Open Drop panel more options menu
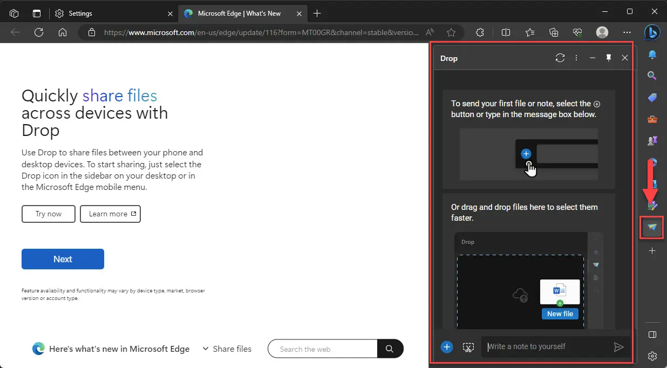This screenshot has width=667, height=368. (x=576, y=58)
